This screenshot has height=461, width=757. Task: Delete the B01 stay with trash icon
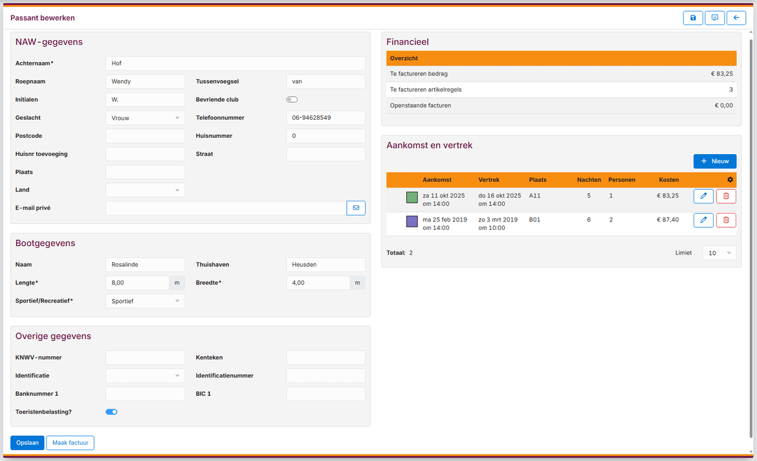726,221
